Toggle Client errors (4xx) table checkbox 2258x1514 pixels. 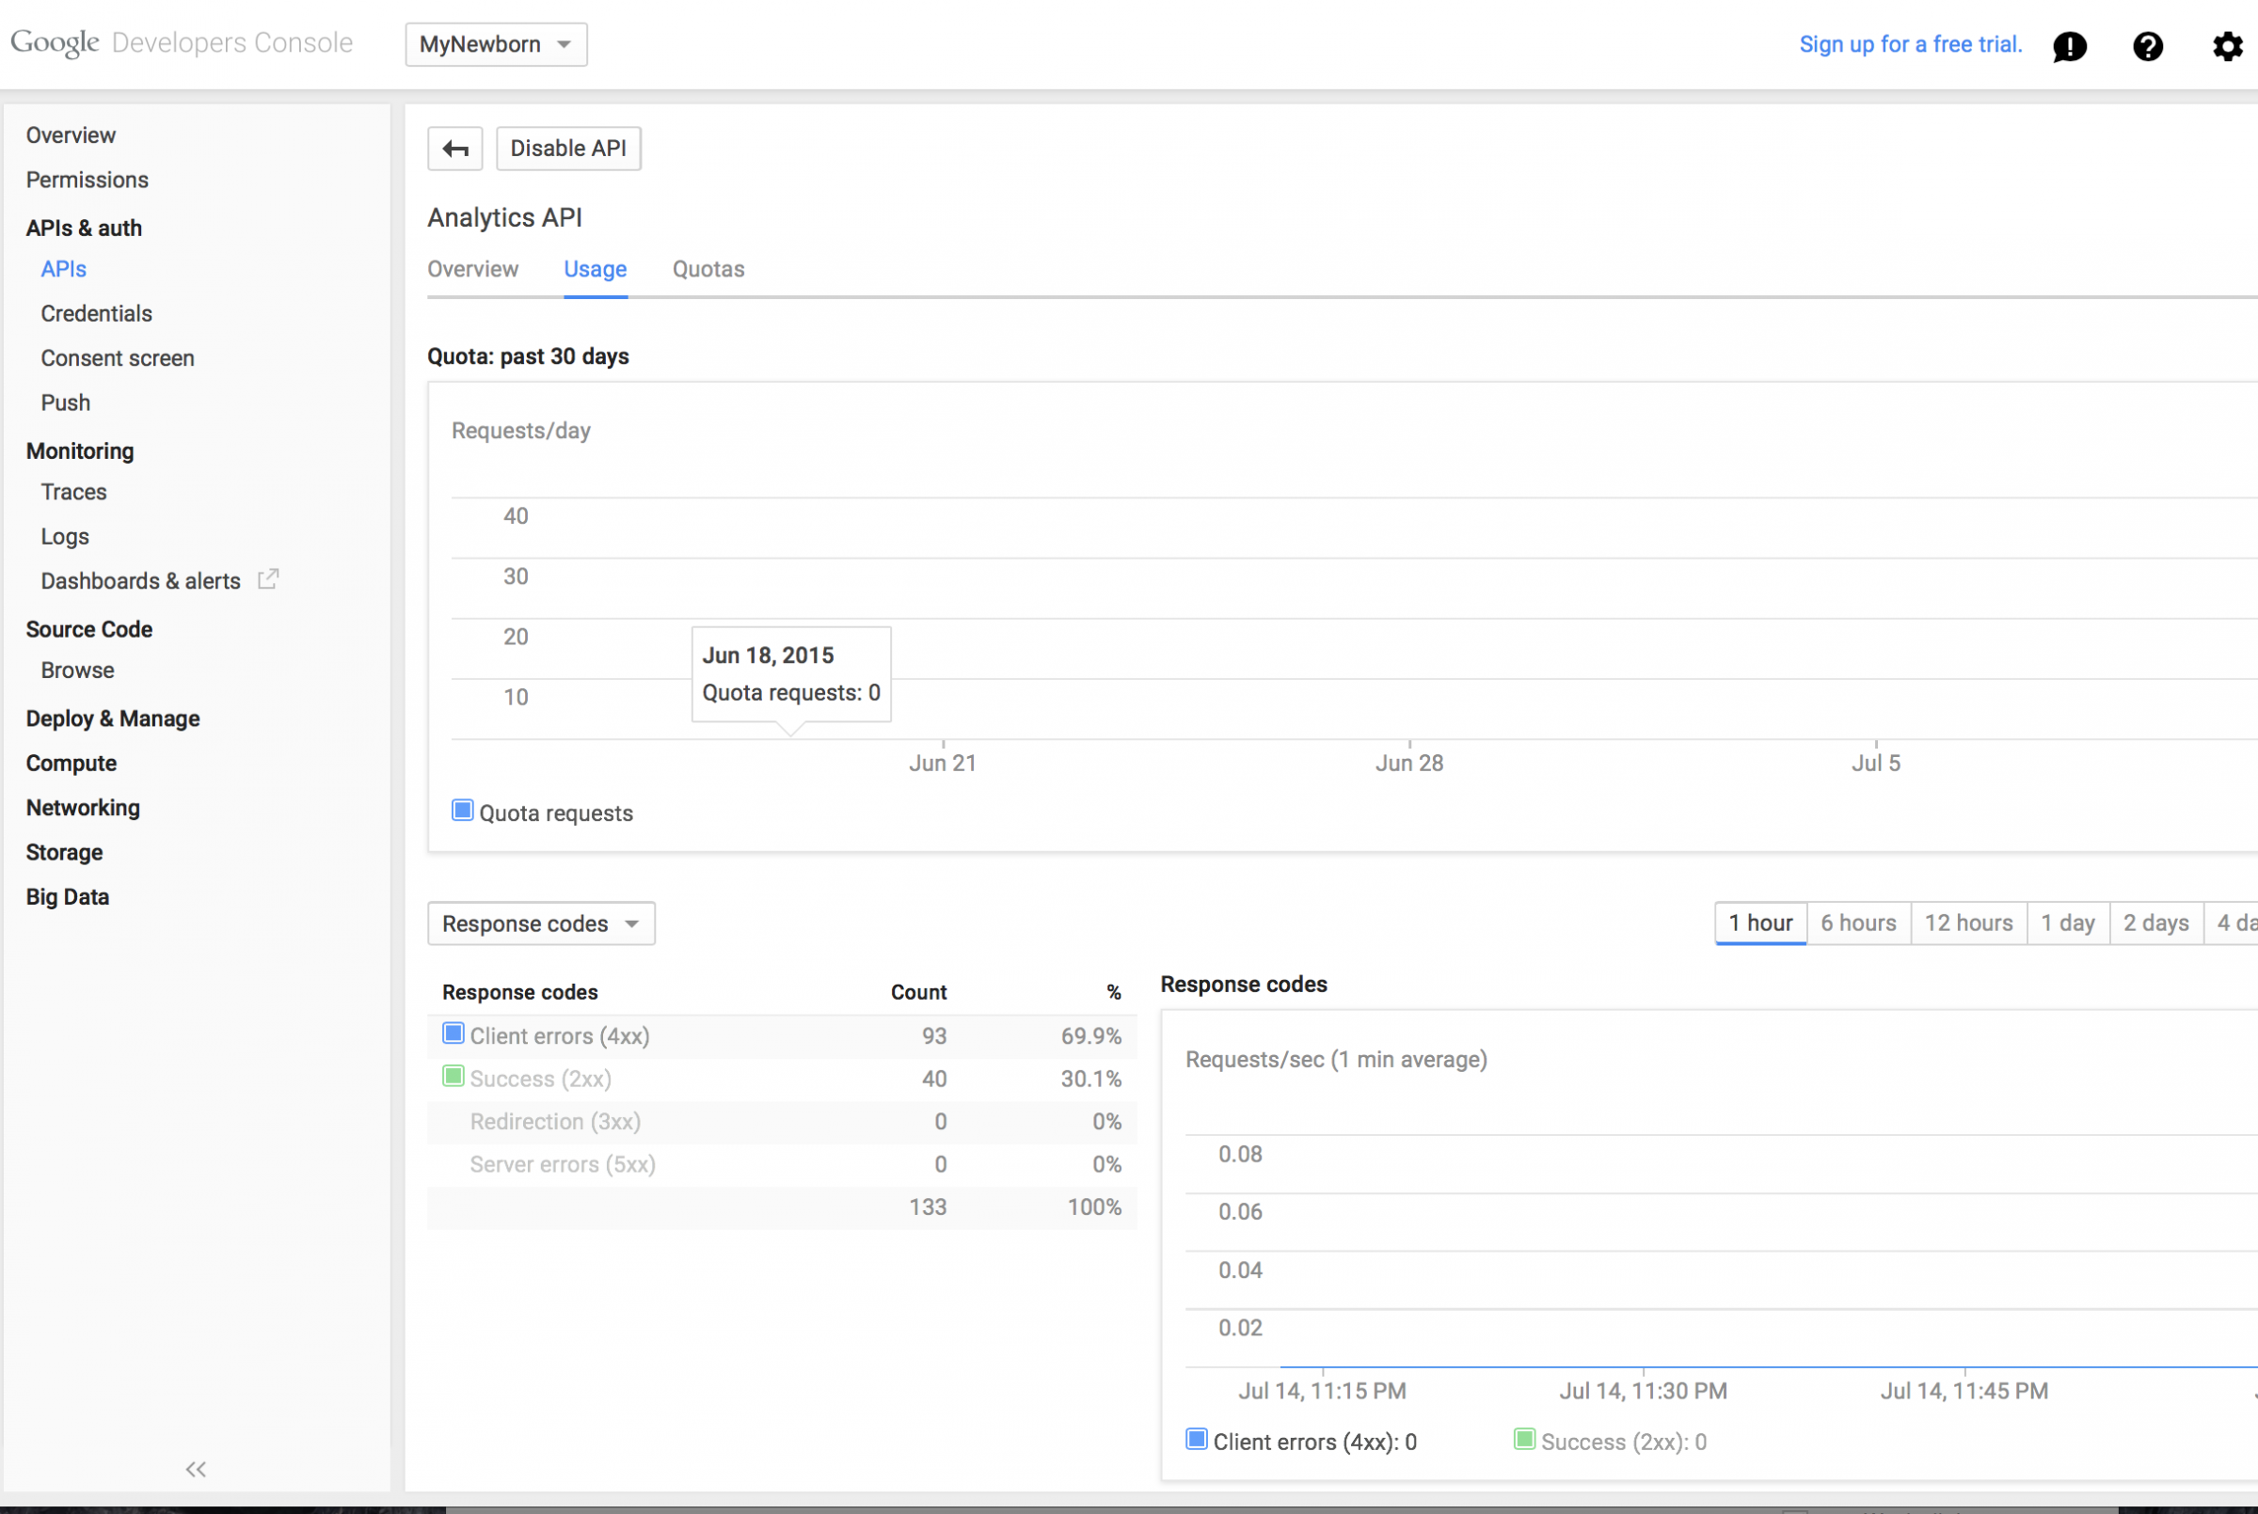coord(453,1034)
